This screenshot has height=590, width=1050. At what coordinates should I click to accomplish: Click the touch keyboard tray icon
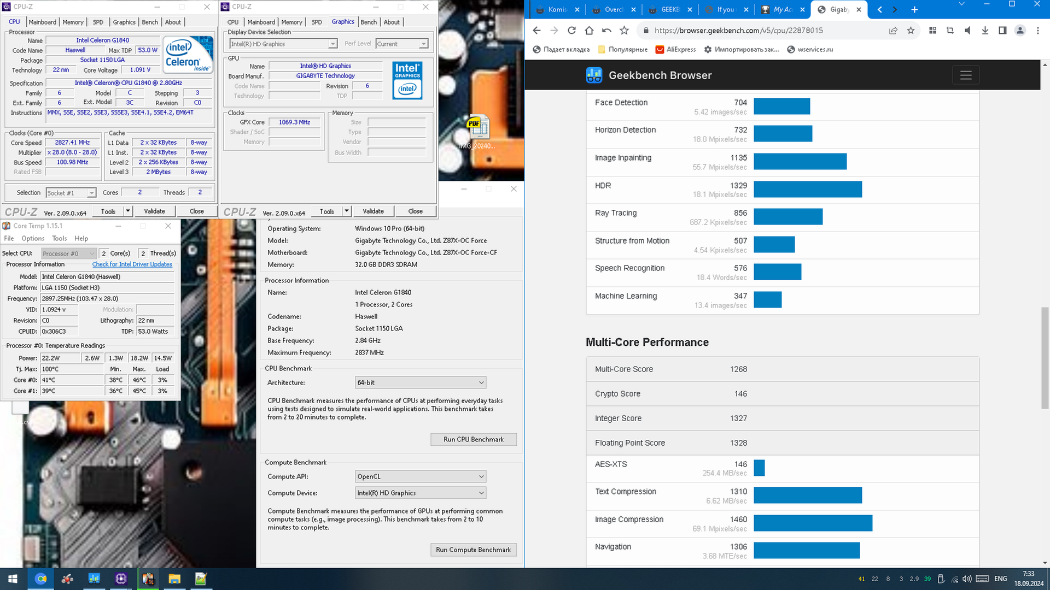(x=982, y=579)
